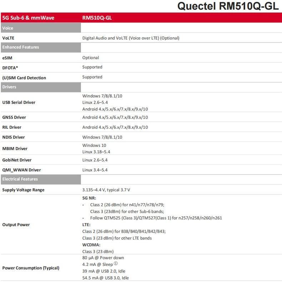Click the 'Output Power' label
This screenshot has width=282, height=282.
coord(16,225)
